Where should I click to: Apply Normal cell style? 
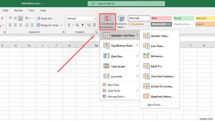(x=139, y=18)
